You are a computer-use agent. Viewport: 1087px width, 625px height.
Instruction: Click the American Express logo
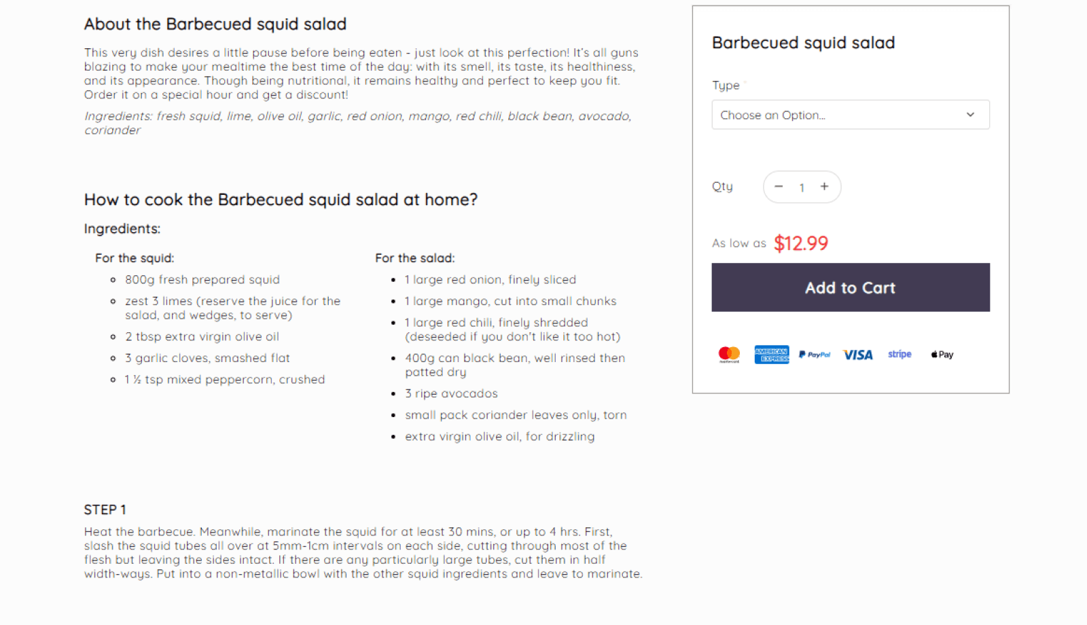pyautogui.click(x=772, y=354)
